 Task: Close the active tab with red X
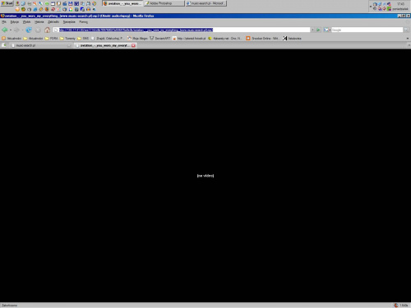tap(133, 45)
